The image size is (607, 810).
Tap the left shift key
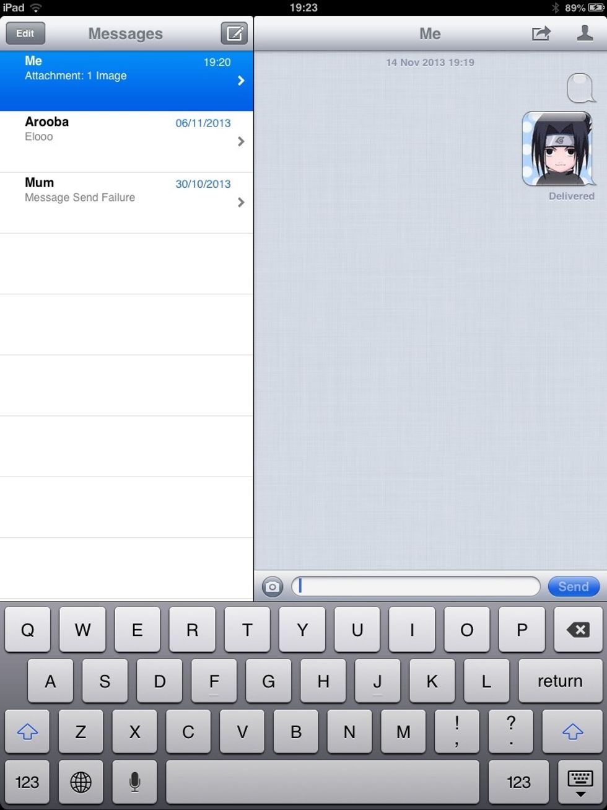[x=27, y=732]
